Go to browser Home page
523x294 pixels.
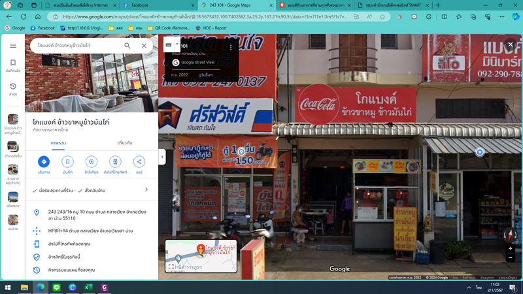[38, 16]
